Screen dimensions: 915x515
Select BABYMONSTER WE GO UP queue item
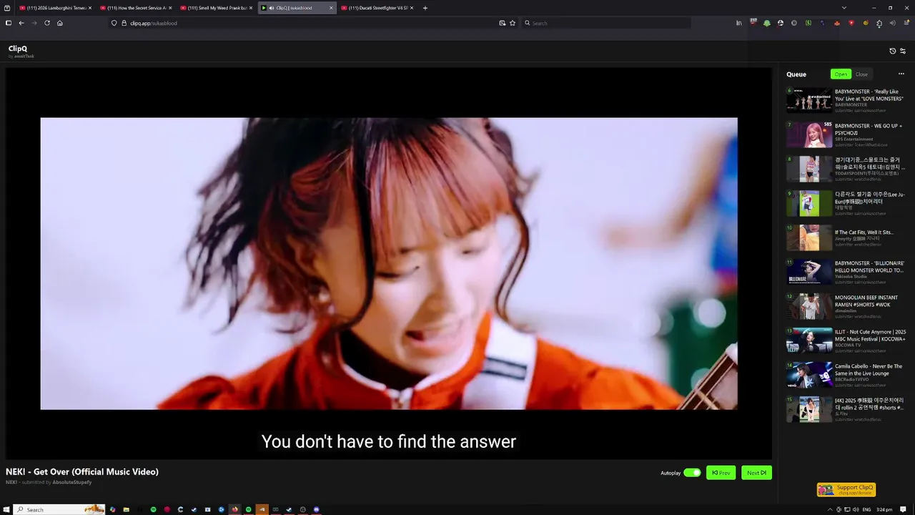[848, 134]
